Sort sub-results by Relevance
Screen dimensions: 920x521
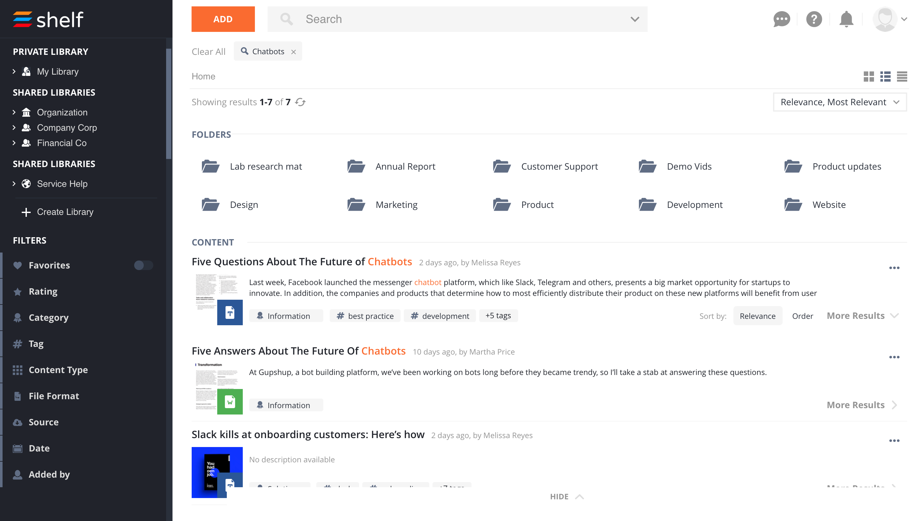coord(758,316)
